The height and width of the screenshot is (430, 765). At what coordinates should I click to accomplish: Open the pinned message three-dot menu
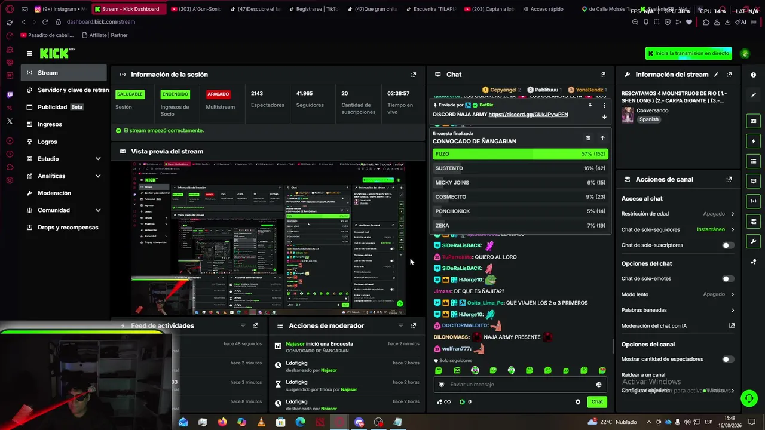[604, 105]
